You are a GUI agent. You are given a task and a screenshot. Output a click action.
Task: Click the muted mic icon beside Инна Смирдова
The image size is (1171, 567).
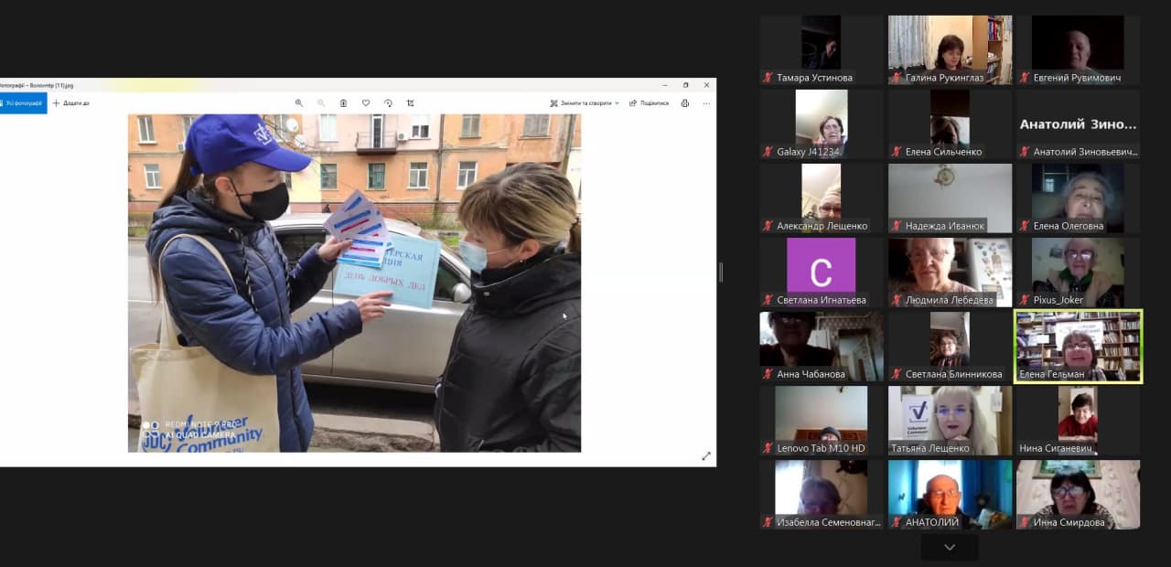click(1025, 522)
